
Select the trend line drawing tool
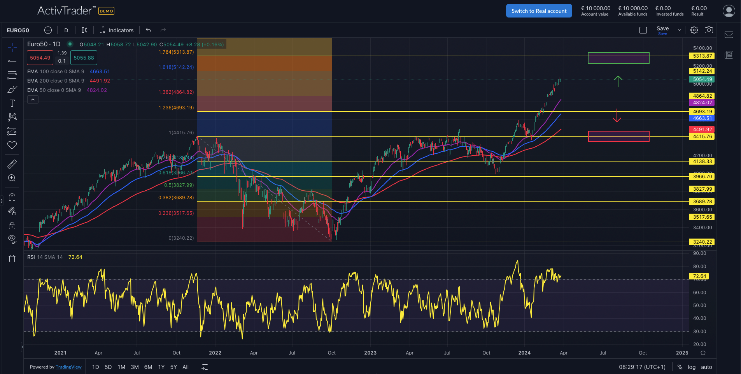point(12,60)
